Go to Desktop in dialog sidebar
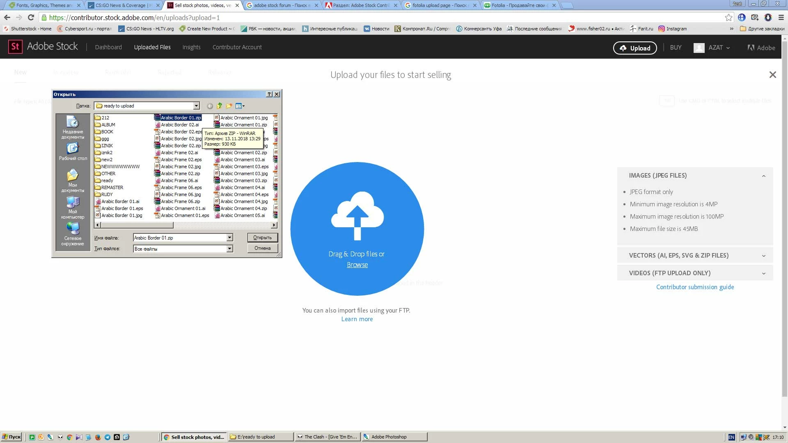The height and width of the screenshot is (443, 788). [x=73, y=152]
